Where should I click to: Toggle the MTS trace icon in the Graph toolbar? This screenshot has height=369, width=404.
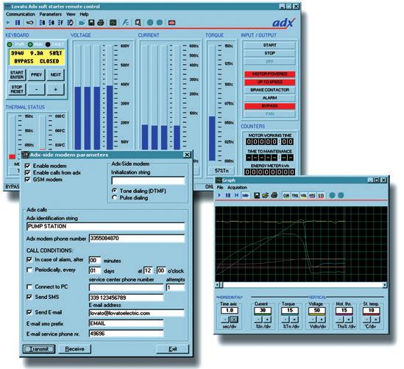pyautogui.click(x=312, y=195)
